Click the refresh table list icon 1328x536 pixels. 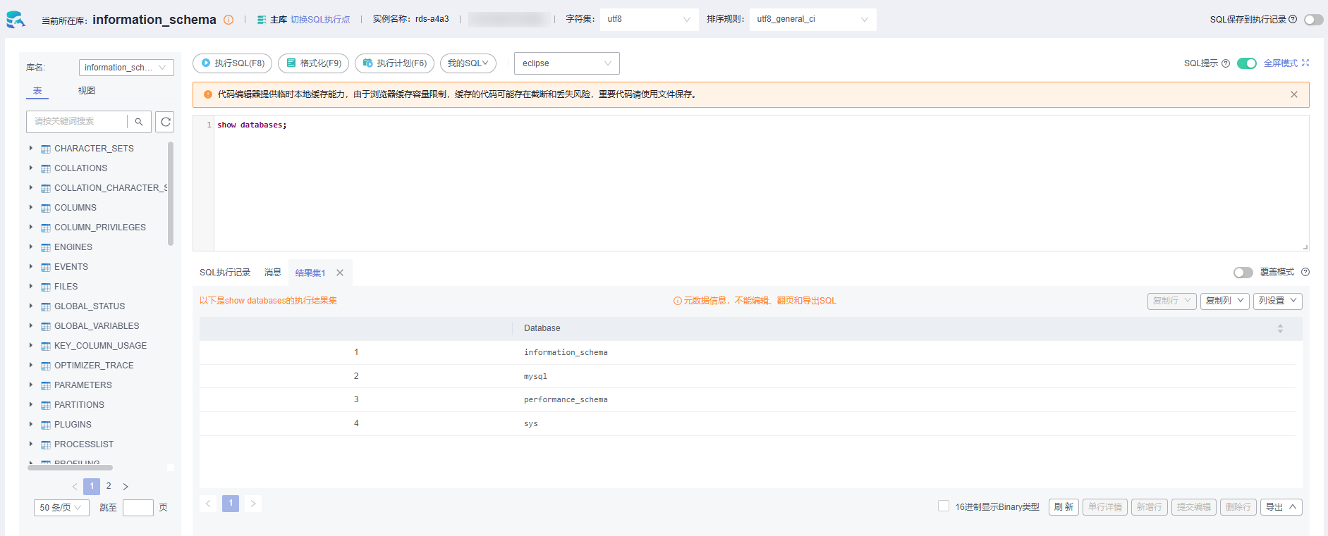click(165, 122)
